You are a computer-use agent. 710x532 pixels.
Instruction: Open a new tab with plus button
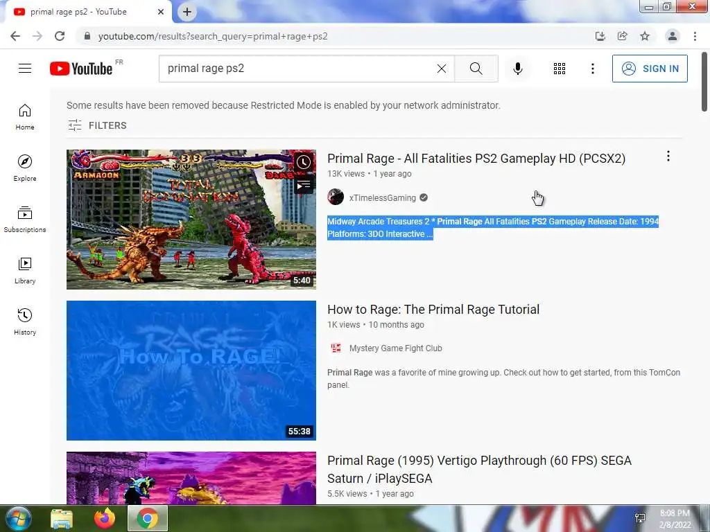(187, 12)
